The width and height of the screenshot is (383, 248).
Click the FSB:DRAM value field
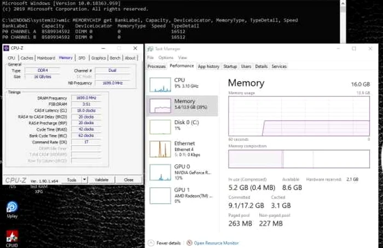(x=86, y=104)
